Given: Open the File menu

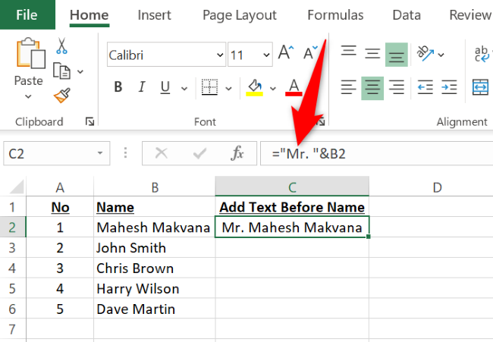Looking at the screenshot, I should click(27, 14).
